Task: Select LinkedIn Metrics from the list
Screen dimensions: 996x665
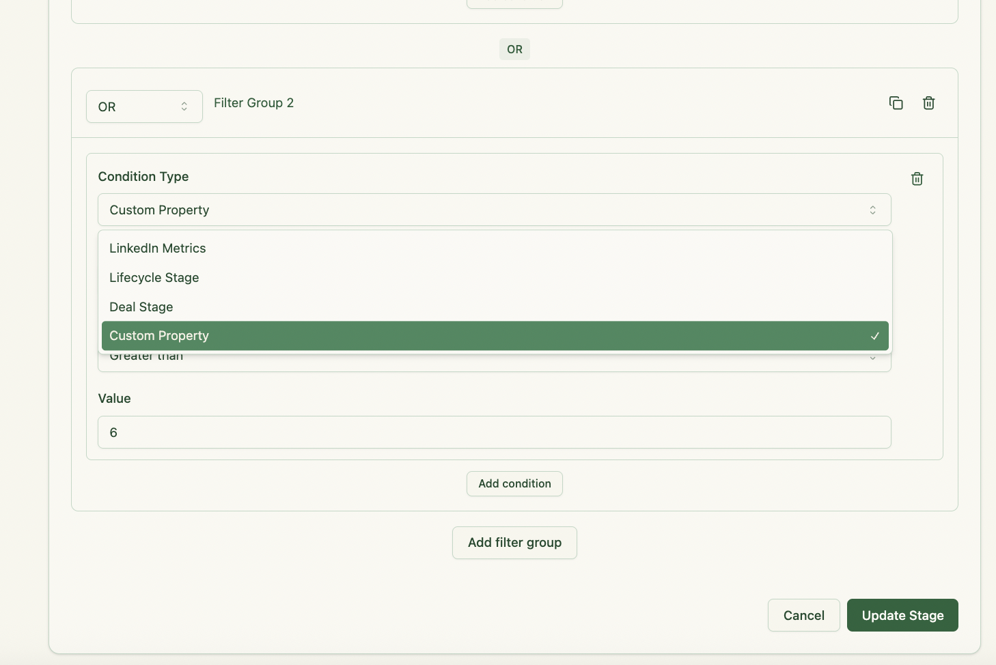Action: click(x=158, y=249)
